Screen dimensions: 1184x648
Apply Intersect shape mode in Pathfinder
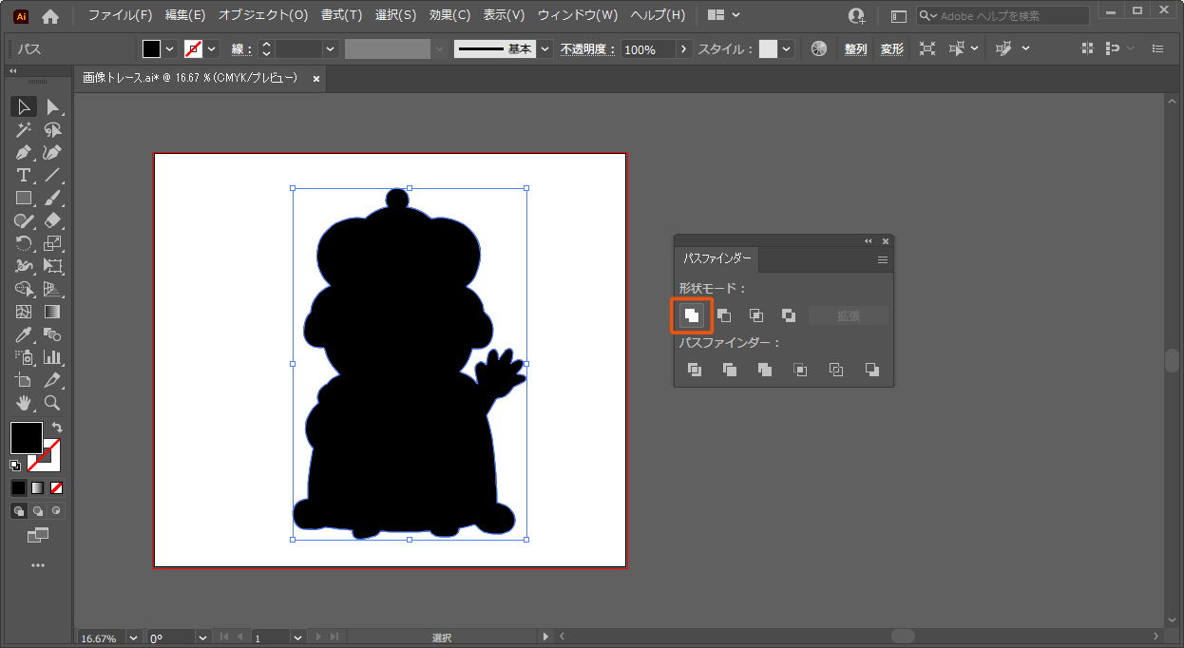(x=756, y=315)
